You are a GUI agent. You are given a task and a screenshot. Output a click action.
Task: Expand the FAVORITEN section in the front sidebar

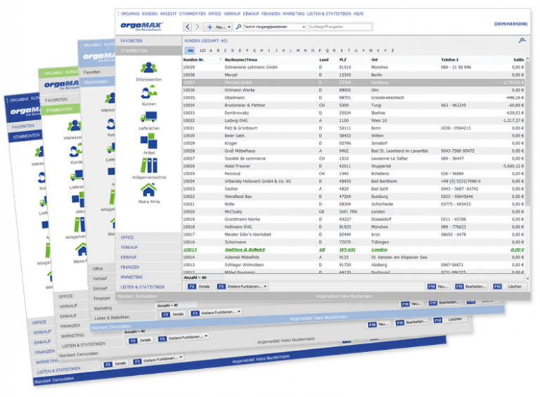(x=148, y=41)
